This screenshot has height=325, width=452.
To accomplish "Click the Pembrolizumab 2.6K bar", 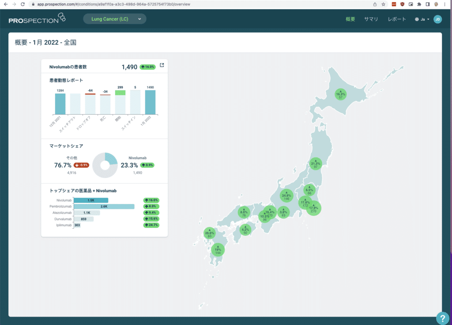I will [104, 207].
